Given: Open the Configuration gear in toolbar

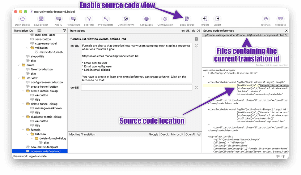Looking at the screenshot, I should tap(165, 19).
